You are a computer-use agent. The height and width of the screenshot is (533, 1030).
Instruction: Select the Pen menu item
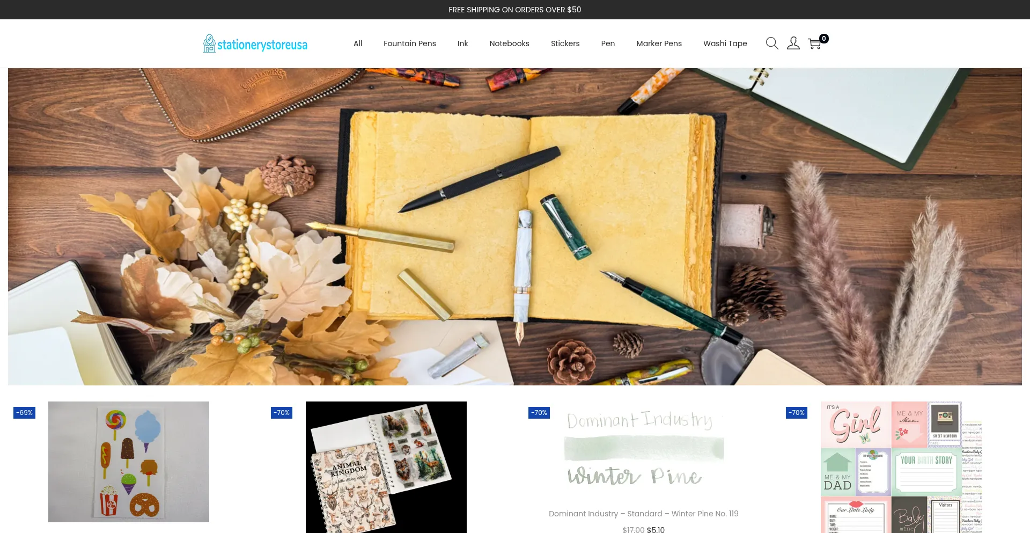point(608,43)
